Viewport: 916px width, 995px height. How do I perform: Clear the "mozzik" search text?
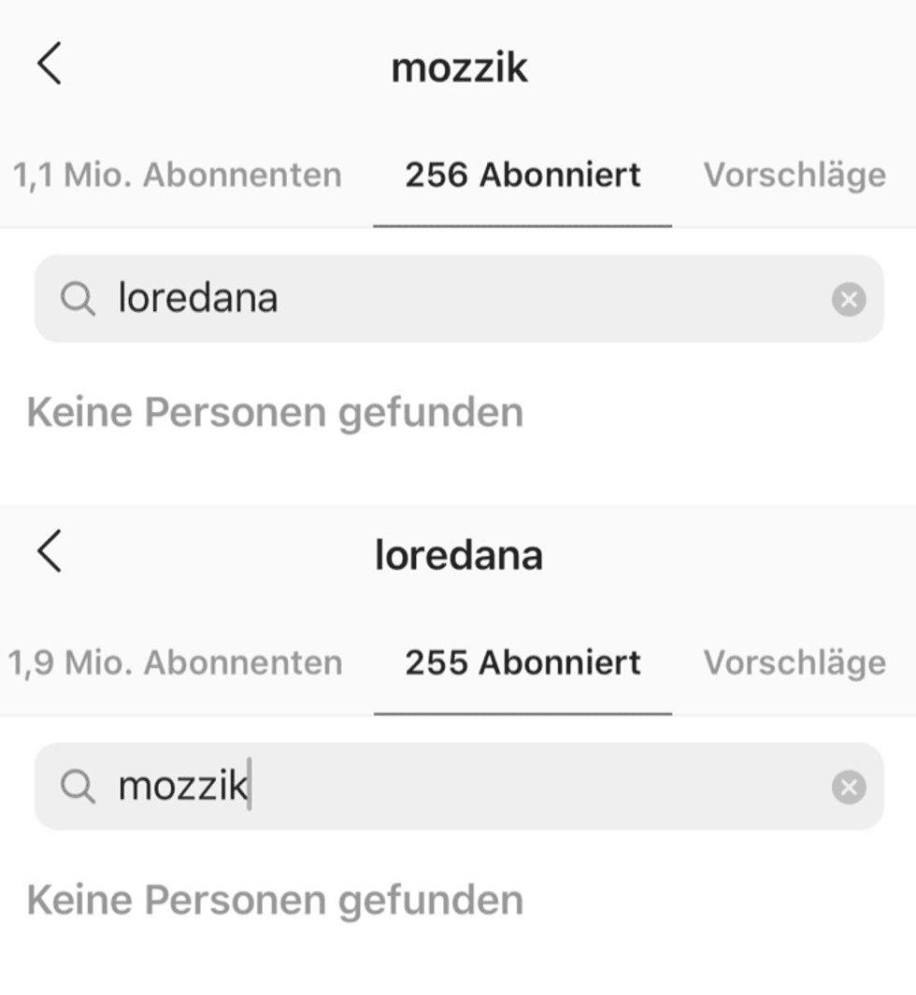click(848, 788)
